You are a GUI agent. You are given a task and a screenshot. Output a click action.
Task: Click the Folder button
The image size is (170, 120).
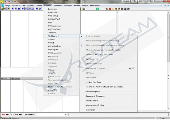click(134, 1)
